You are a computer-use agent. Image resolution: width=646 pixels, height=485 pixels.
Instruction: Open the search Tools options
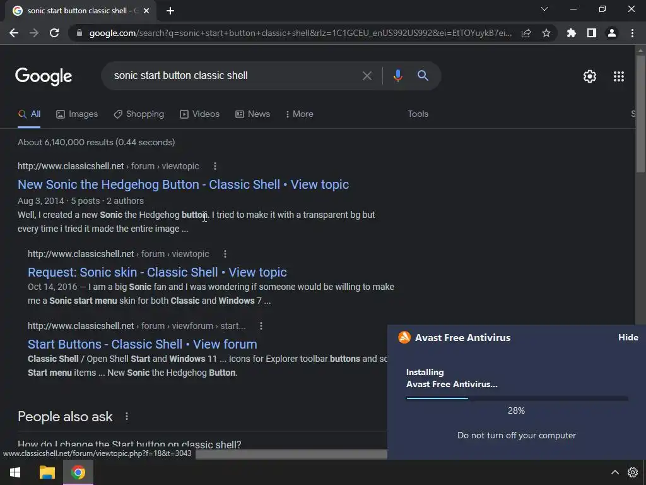(x=418, y=114)
